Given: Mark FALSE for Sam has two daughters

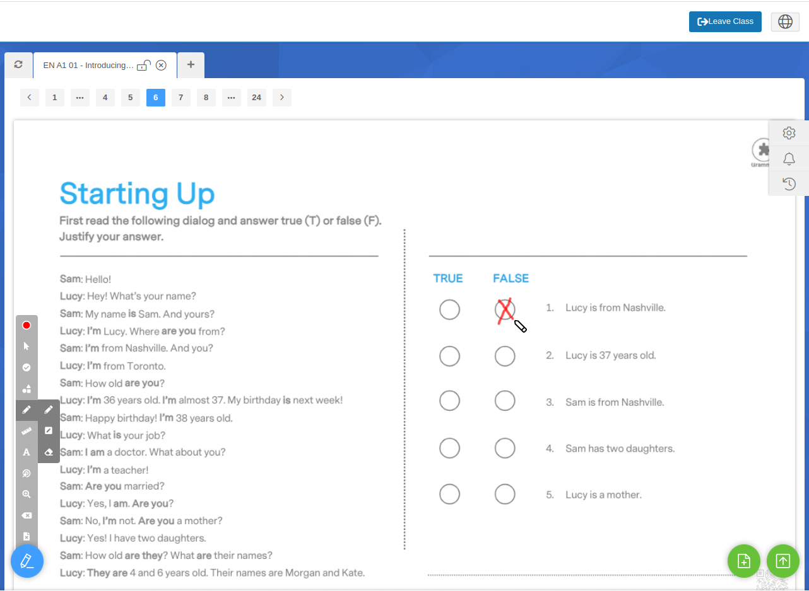Looking at the screenshot, I should 505,448.
